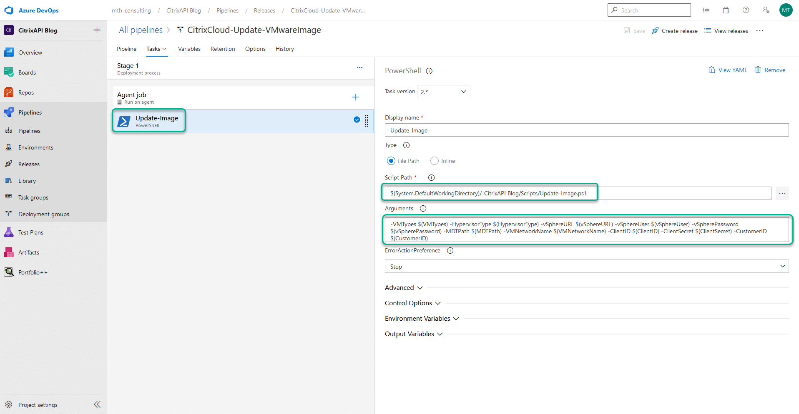Click the info icon next to PowerShell title
This screenshot has width=799, height=414.
pyautogui.click(x=429, y=71)
